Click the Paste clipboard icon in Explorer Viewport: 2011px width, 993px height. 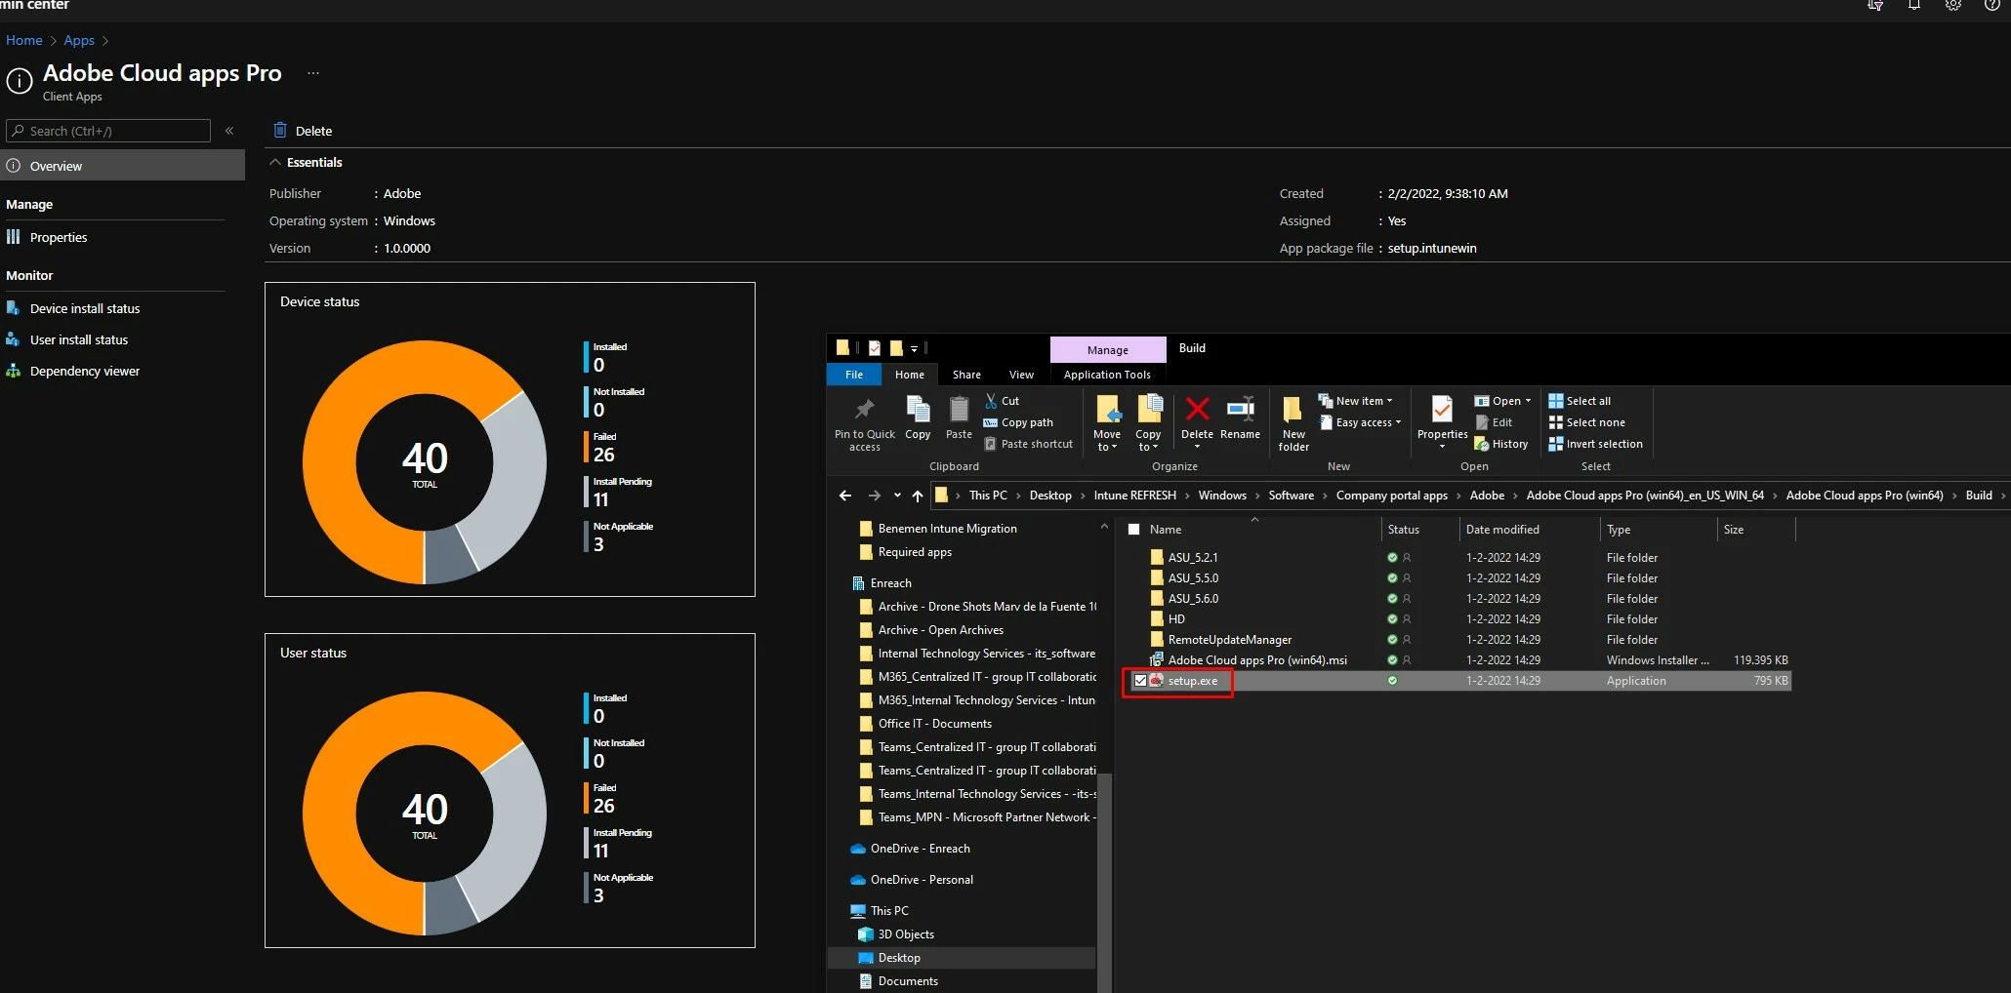[959, 410]
